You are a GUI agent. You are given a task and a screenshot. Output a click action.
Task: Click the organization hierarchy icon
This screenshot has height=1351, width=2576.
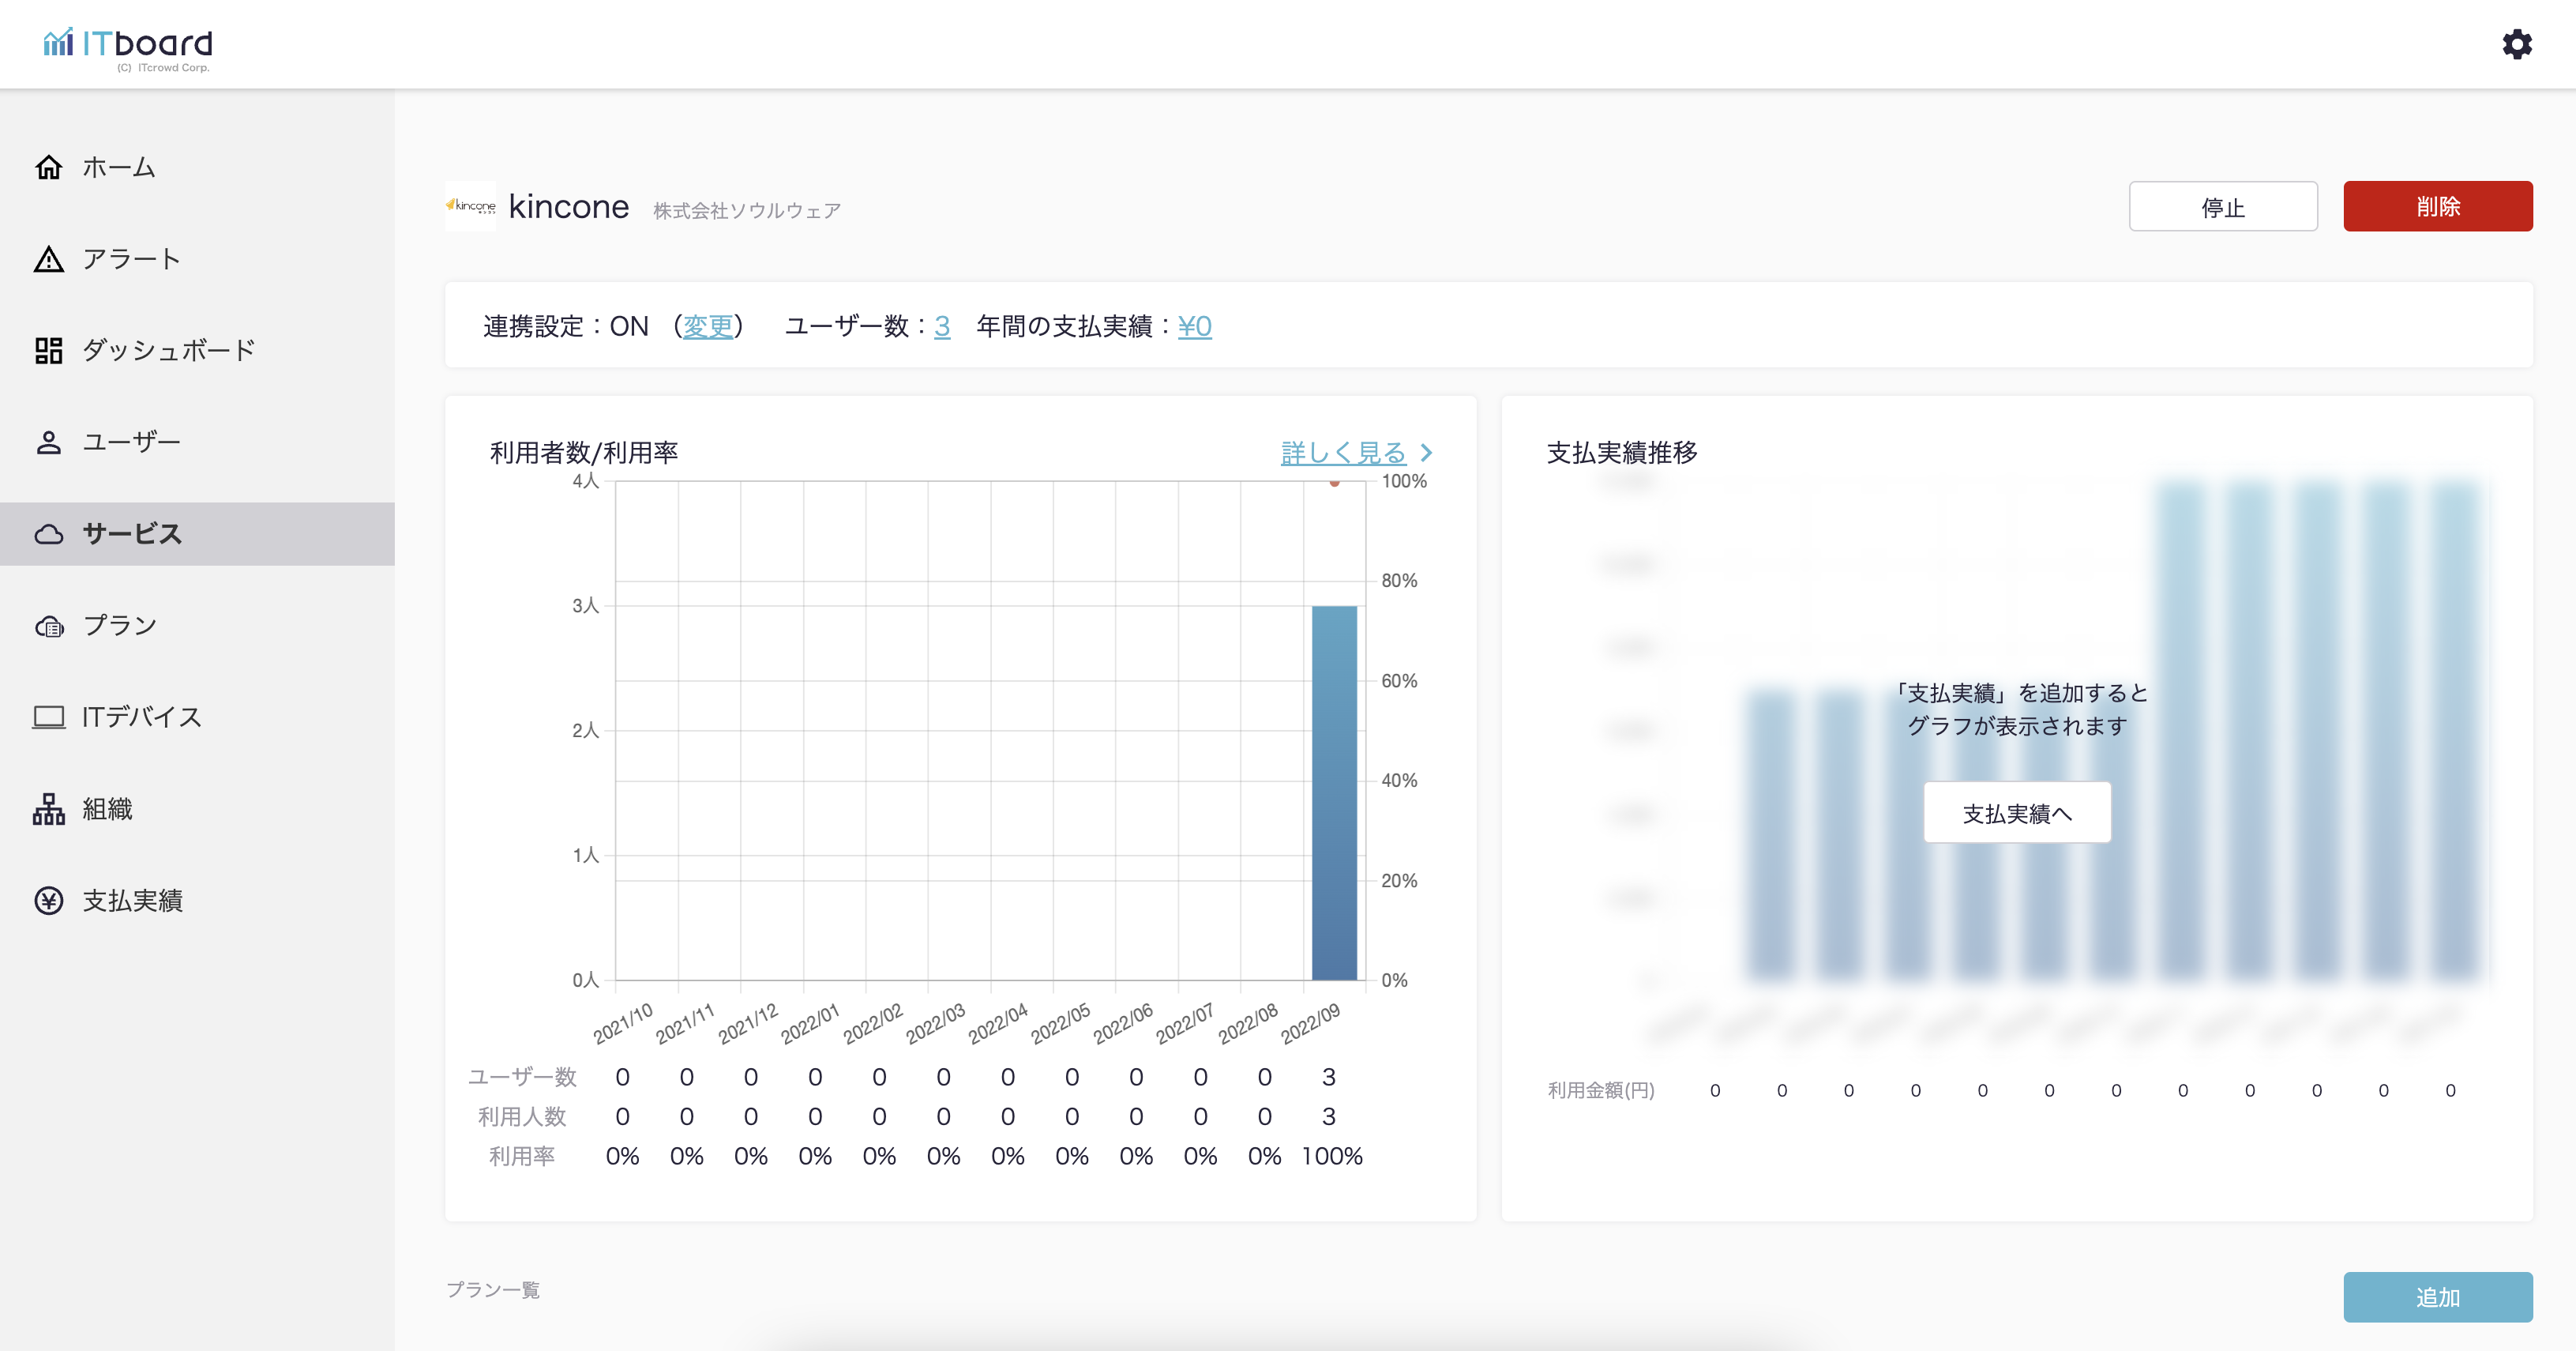pyautogui.click(x=48, y=808)
